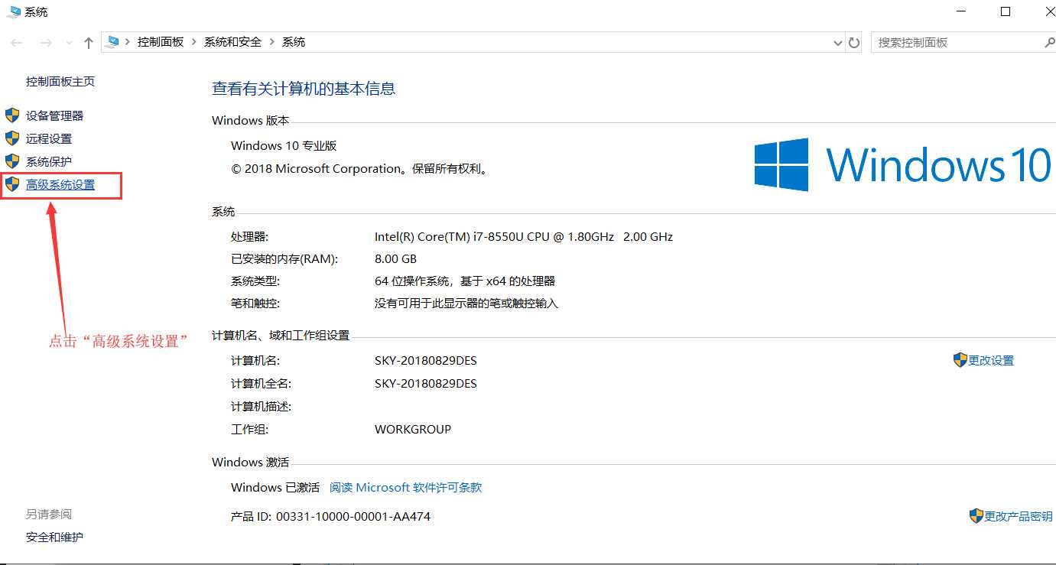Click shield icon beside 高级系统设置

click(12, 184)
